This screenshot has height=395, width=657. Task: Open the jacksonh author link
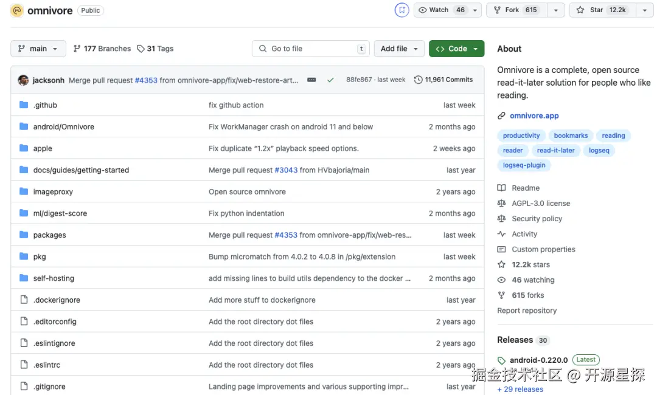tap(49, 80)
